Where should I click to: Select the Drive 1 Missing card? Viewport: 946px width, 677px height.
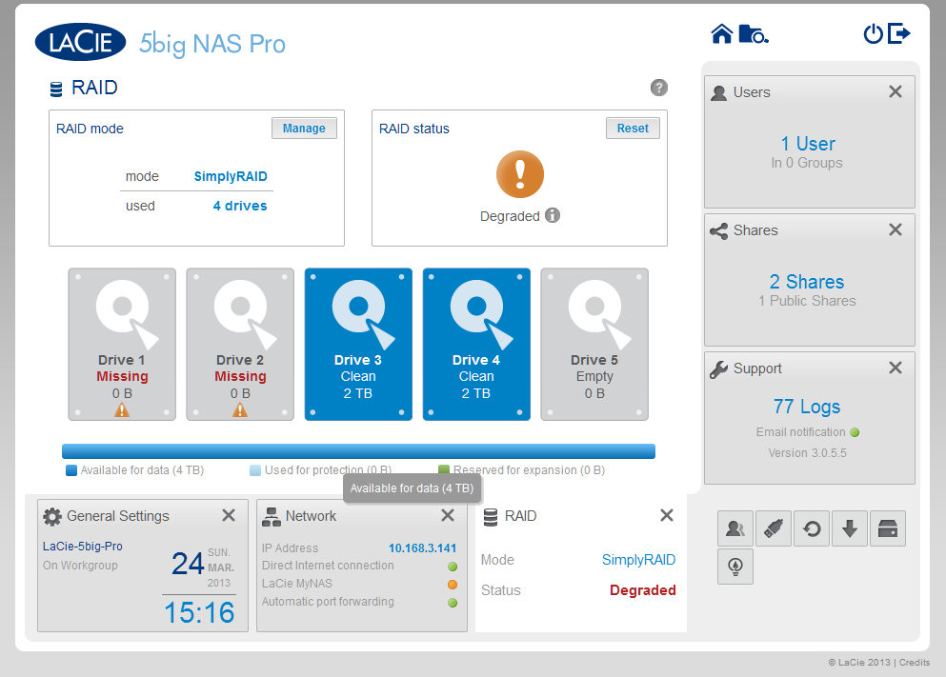[122, 345]
